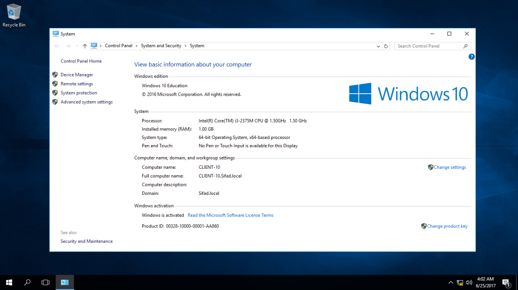Image resolution: width=518 pixels, height=290 pixels.
Task: Expand the chevron before Control Panel
Action: click(101, 46)
